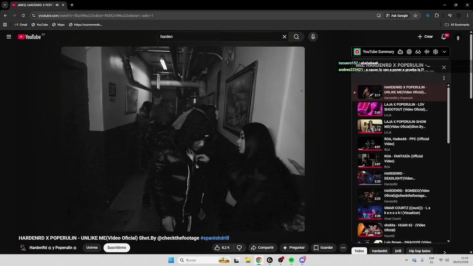Go back with the browser back arrow

coord(5,16)
